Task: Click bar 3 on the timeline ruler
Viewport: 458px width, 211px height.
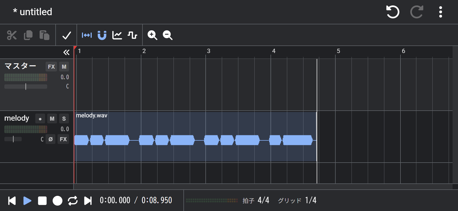Action: pos(208,51)
